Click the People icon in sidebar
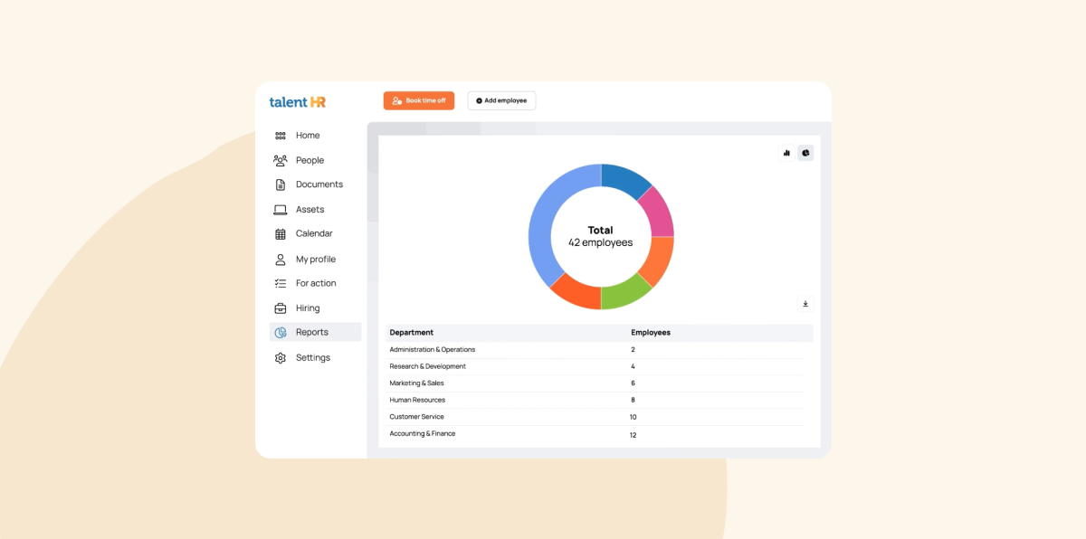 (x=281, y=160)
